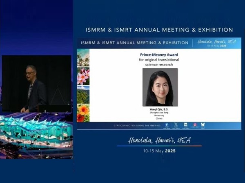The height and width of the screenshot is (183, 245).
Task: Click the "science research" text line
Action: click(159, 64)
